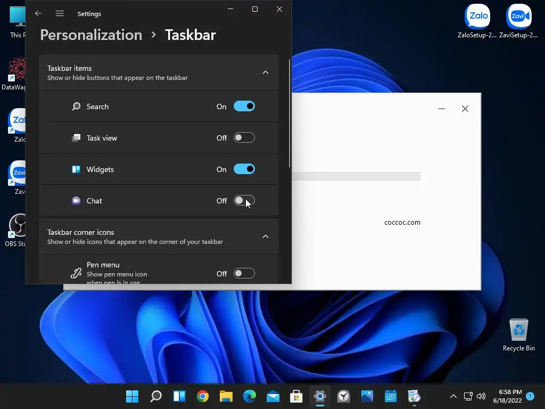Viewport: 545px width, 409px height.
Task: Click the installer icon at taskbar end
Action: pyautogui.click(x=414, y=396)
